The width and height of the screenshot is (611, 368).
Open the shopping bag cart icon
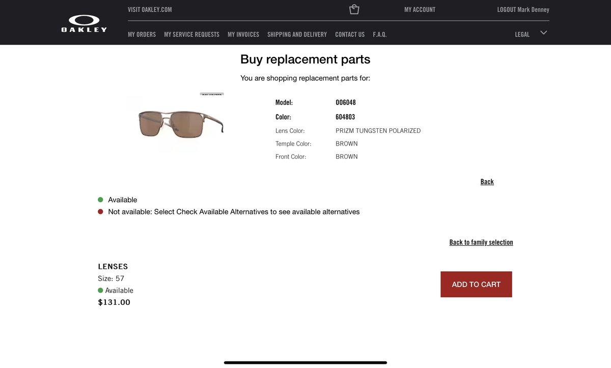point(354,10)
